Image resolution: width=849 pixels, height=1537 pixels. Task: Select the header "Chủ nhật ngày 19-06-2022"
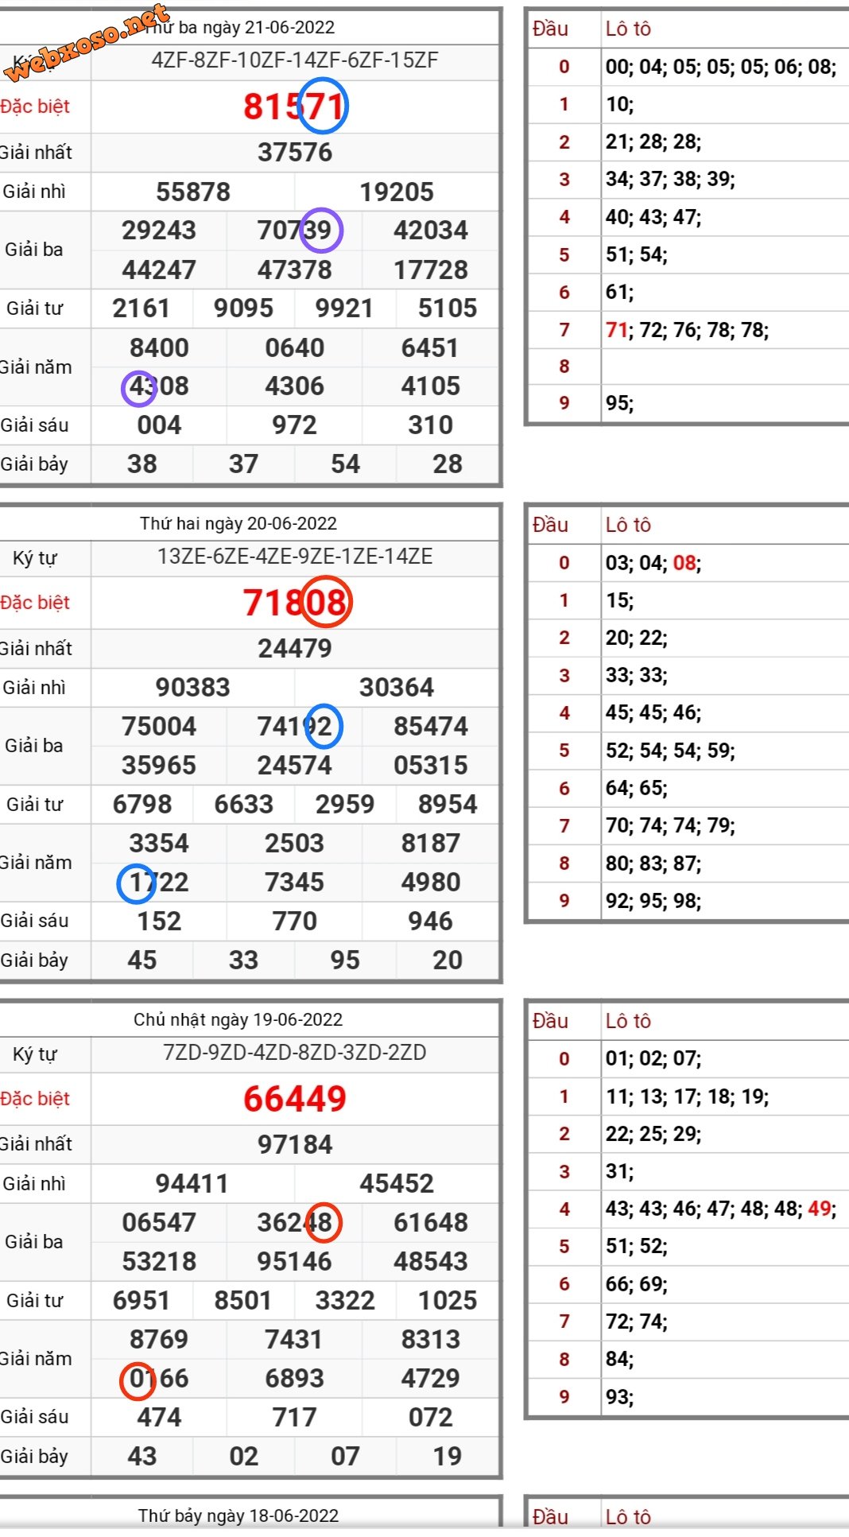pos(238,1019)
